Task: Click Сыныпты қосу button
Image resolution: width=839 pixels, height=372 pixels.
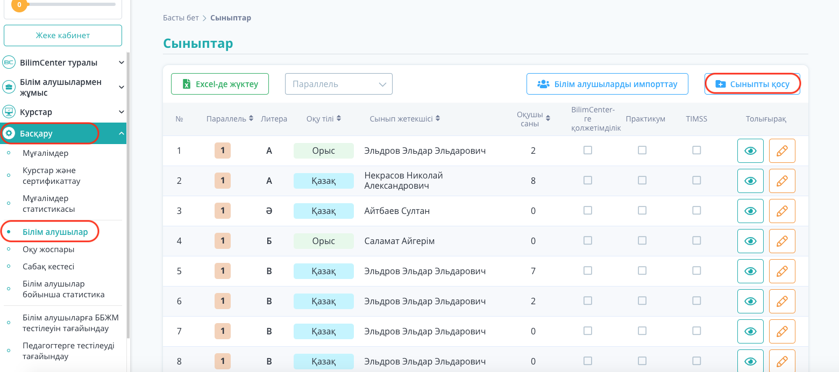Action: pos(752,84)
